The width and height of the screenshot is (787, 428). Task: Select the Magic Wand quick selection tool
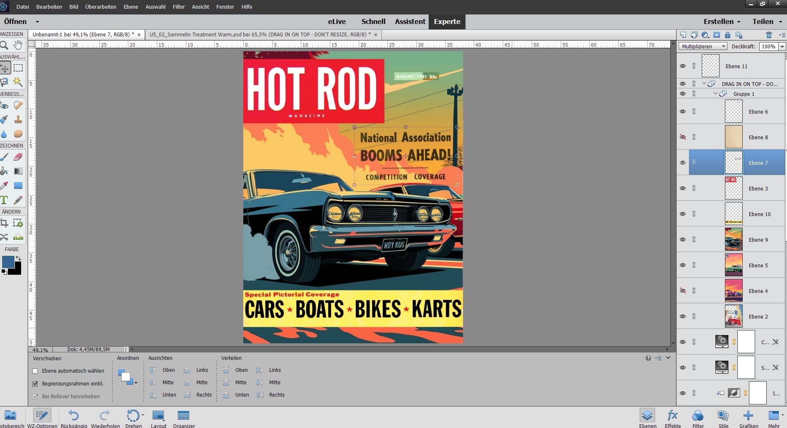18,82
